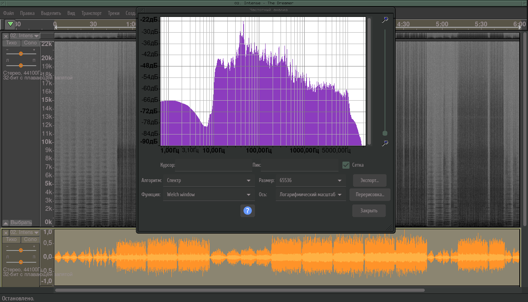
Task: Click the spectrum plot vertical scrollbar
Action: 369,81
